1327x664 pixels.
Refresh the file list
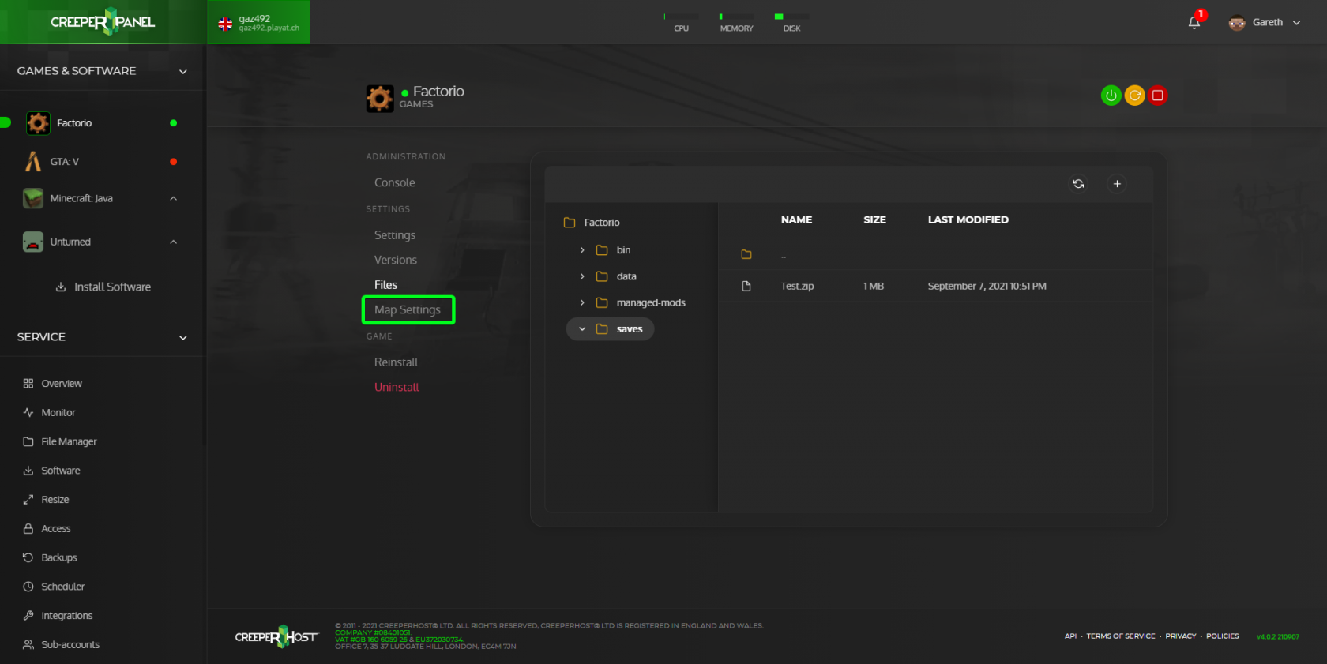point(1078,184)
